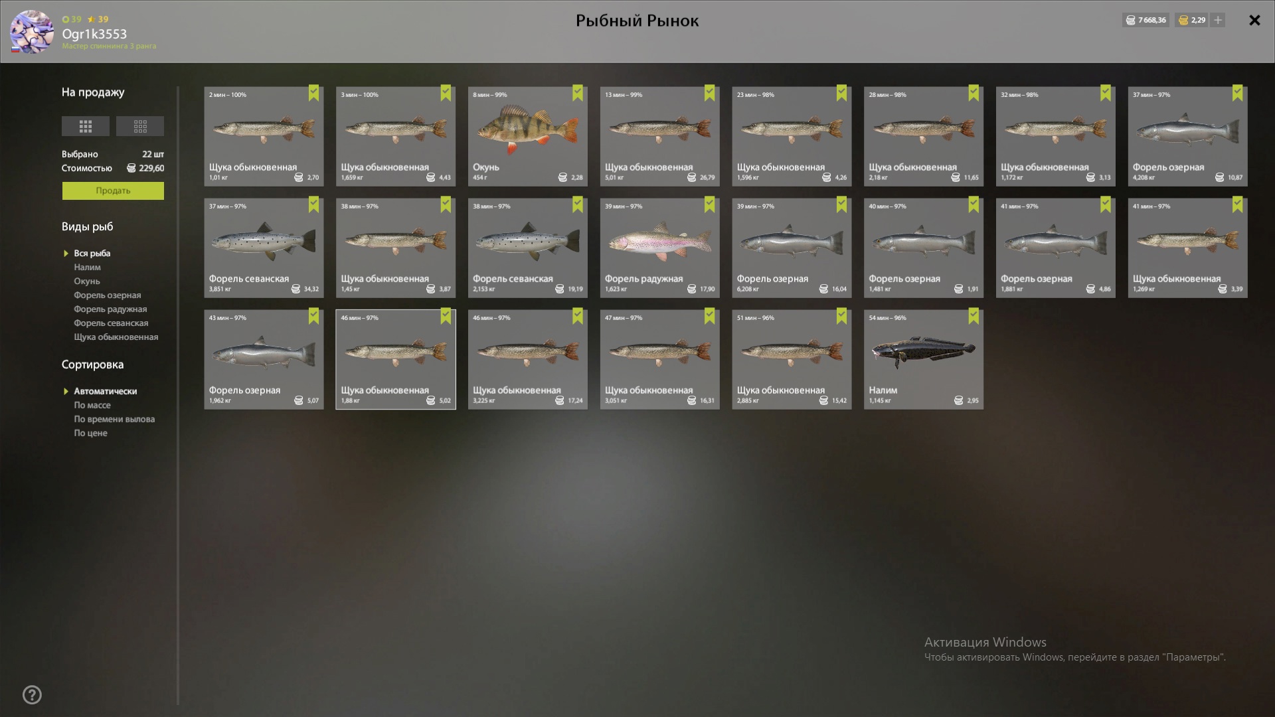
Task: Sort by catch time (По времени вылова)
Action: 114,420
